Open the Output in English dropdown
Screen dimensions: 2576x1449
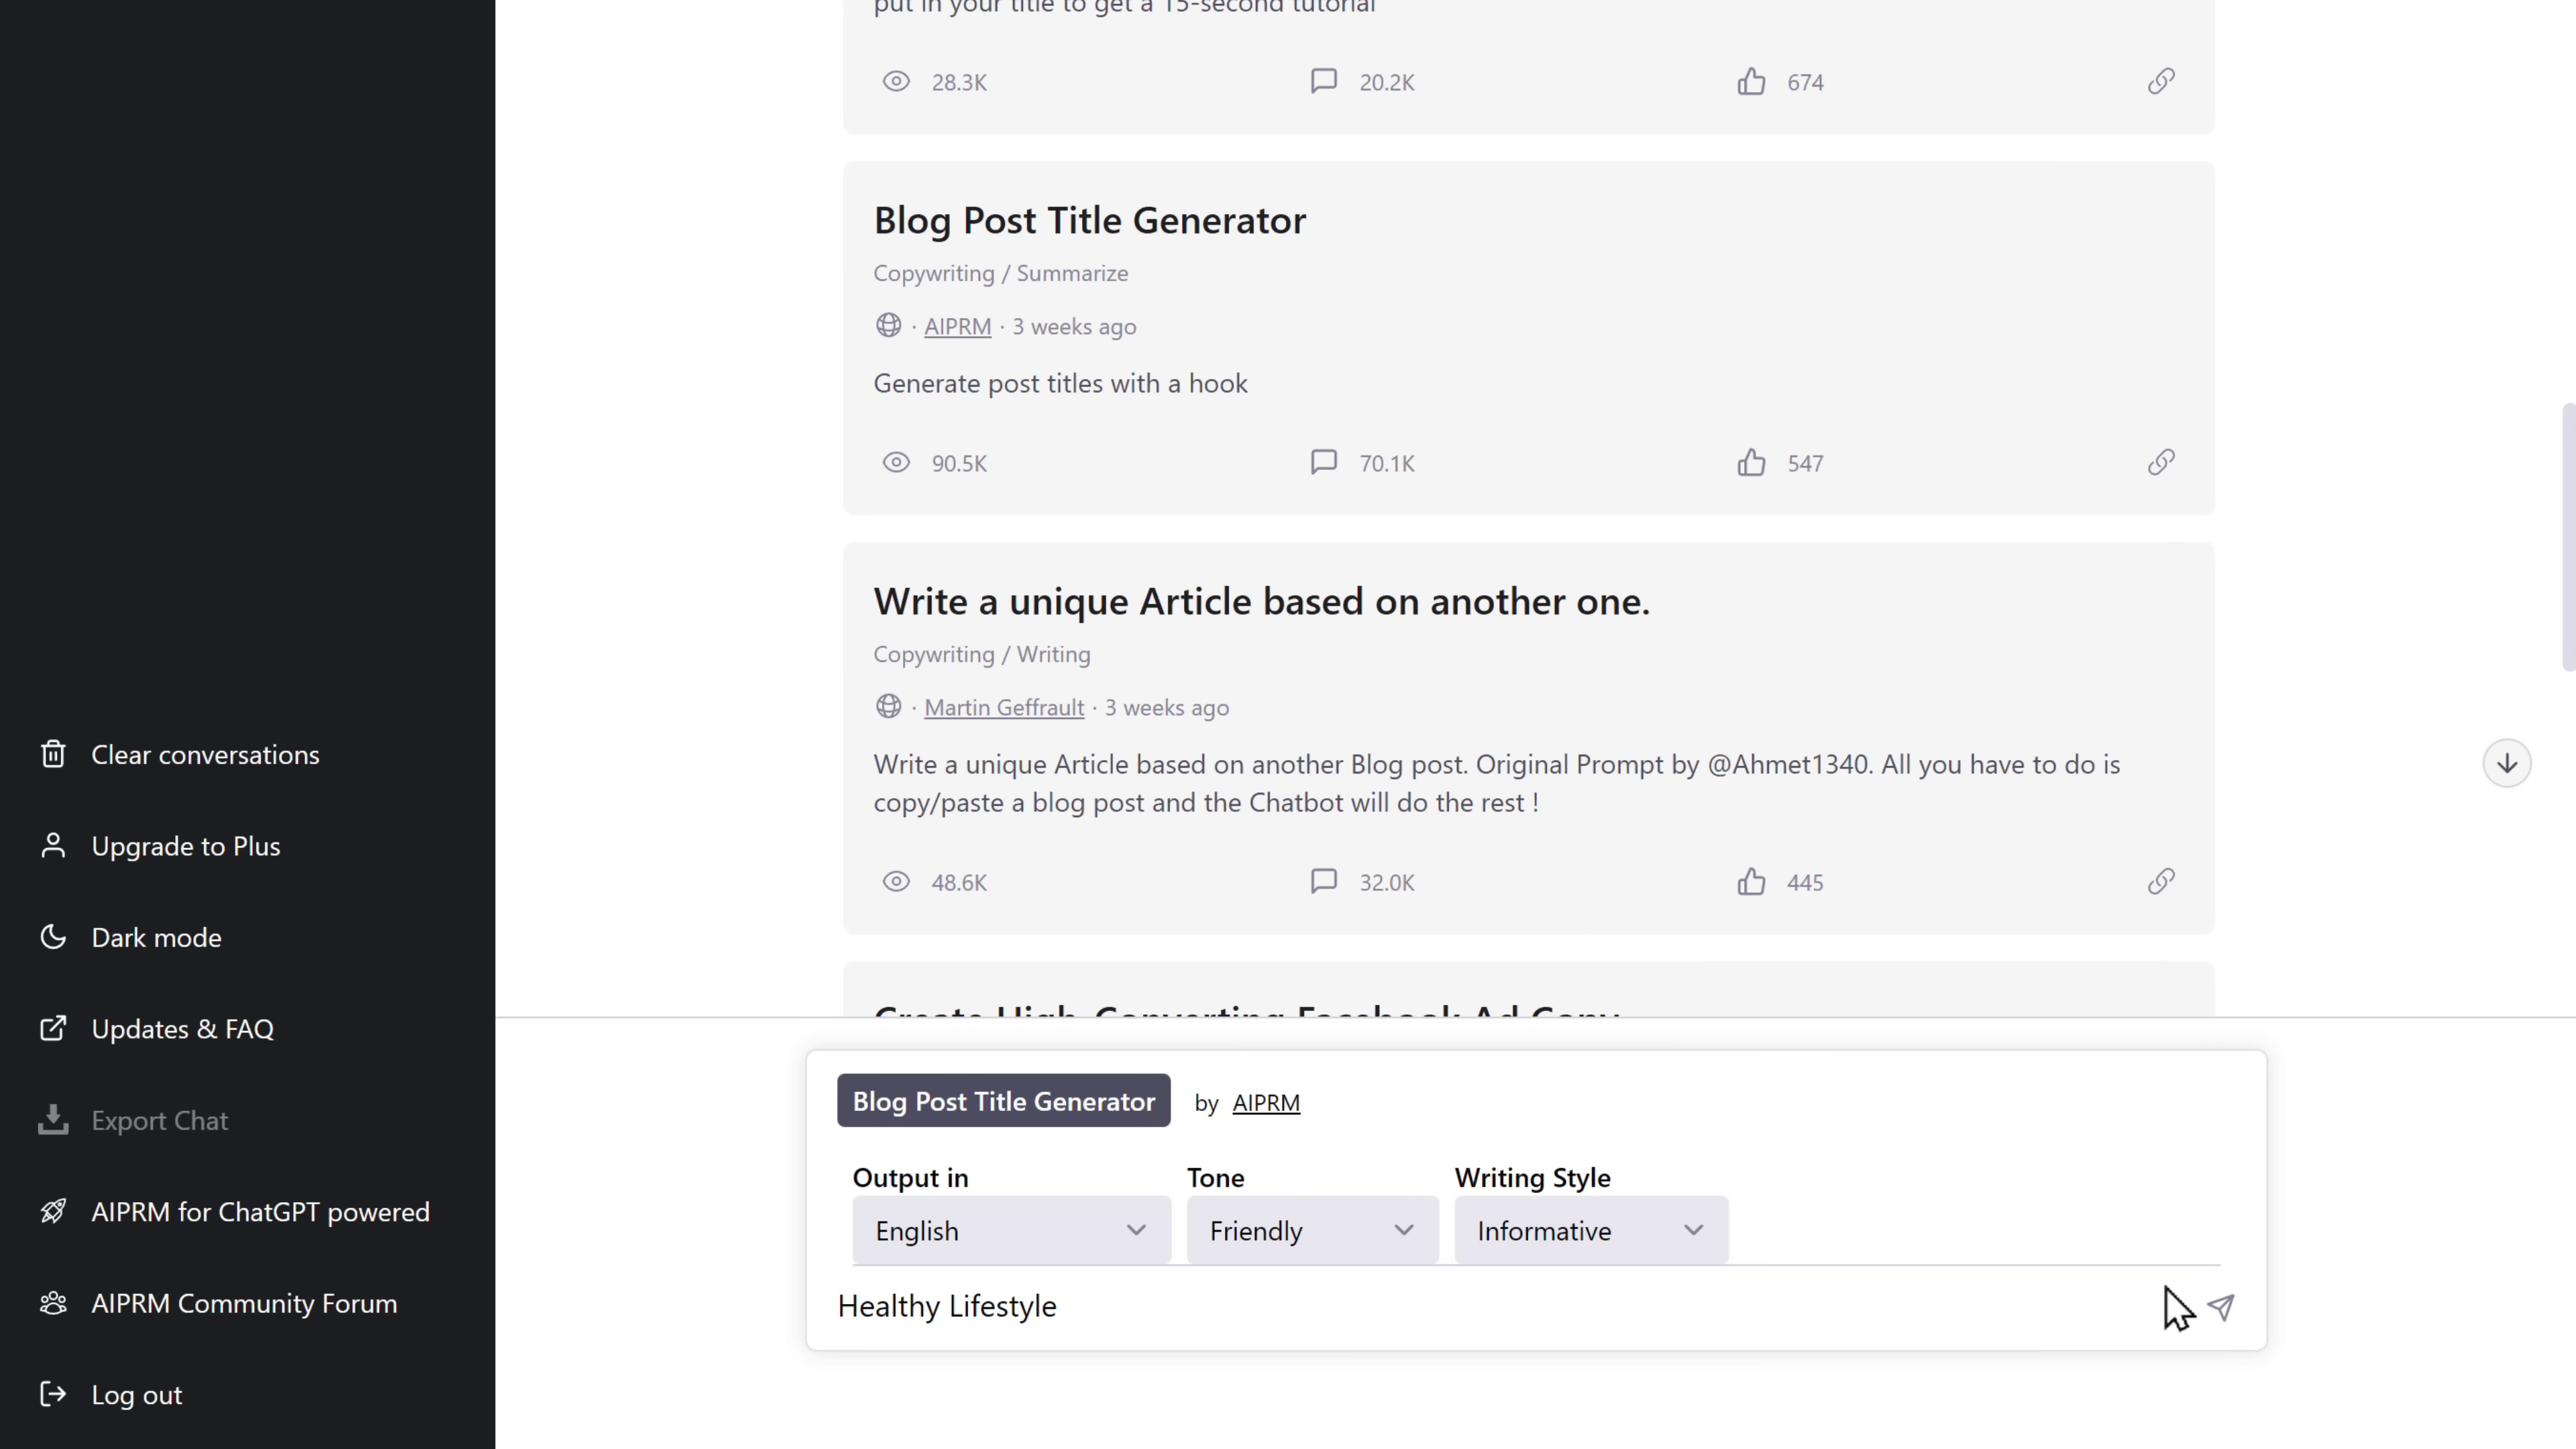tap(1010, 1231)
